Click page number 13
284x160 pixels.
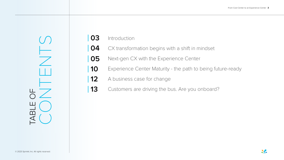pyautogui.click(x=94, y=89)
